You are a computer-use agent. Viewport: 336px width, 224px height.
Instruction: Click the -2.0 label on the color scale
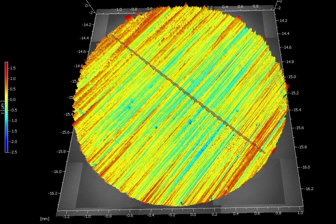coord(13,142)
